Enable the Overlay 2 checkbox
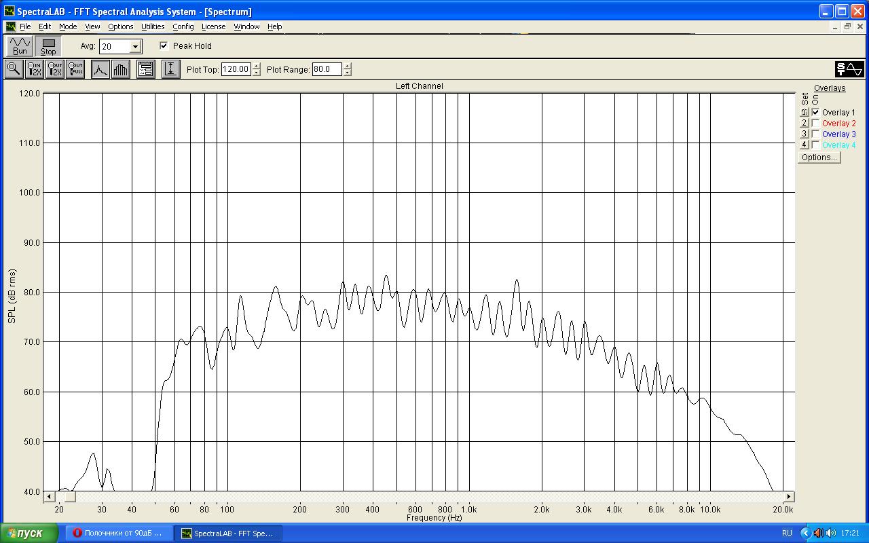 [815, 124]
